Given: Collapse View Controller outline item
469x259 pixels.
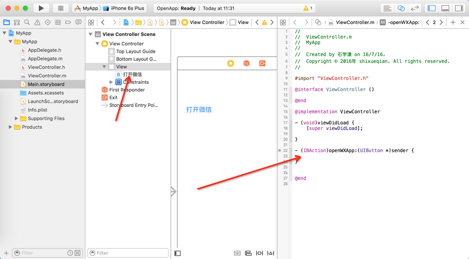Looking at the screenshot, I should (97, 44).
